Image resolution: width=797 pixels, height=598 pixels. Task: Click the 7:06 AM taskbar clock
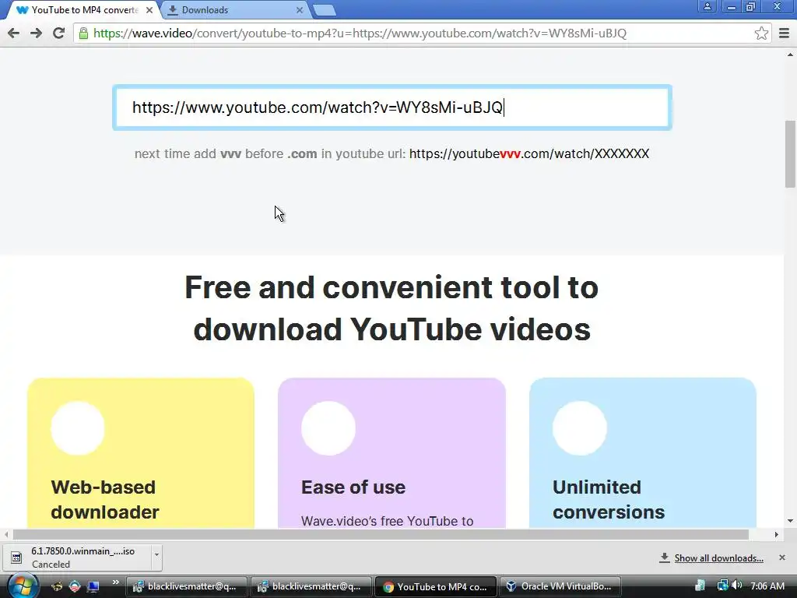tap(767, 586)
